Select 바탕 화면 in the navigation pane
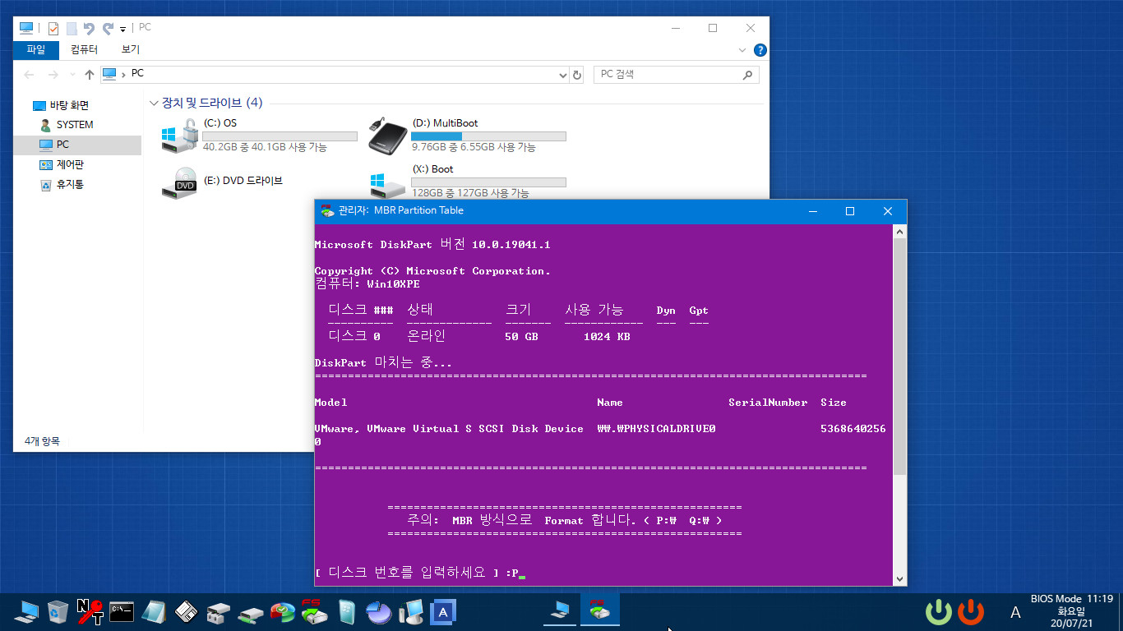The image size is (1123, 631). 69,105
